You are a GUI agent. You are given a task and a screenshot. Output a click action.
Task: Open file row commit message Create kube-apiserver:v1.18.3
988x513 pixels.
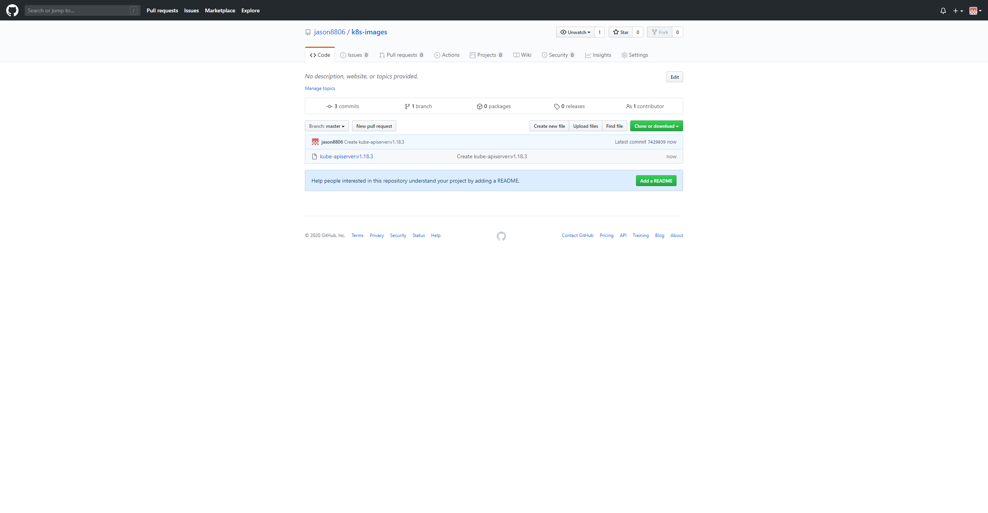tap(492, 156)
